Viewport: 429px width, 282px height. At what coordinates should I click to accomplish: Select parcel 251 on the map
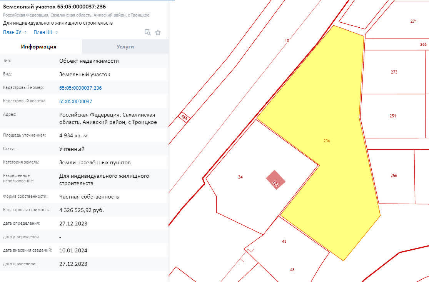pyautogui.click(x=393, y=115)
